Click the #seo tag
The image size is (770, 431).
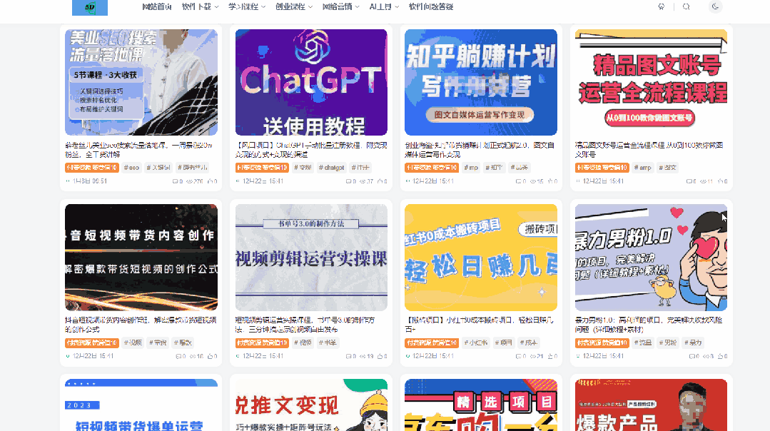131,168
